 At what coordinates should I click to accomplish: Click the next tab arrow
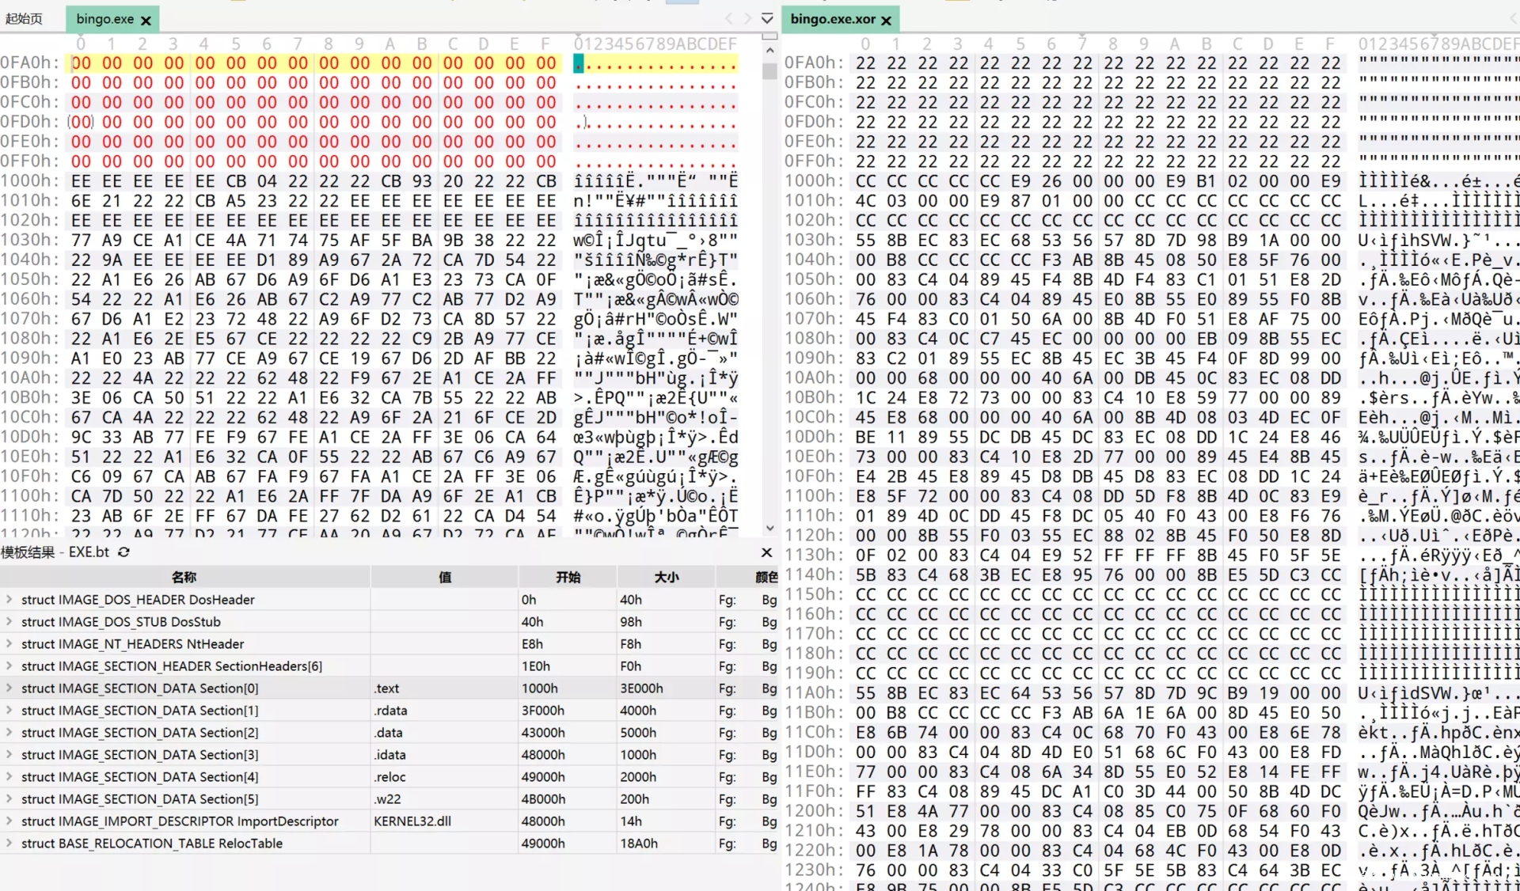pyautogui.click(x=747, y=18)
